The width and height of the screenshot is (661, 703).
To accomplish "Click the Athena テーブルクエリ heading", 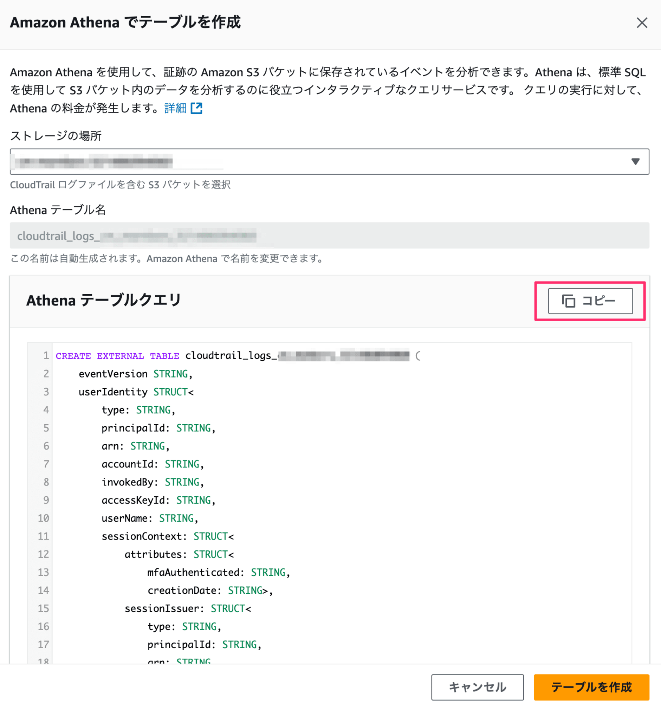I will click(x=104, y=300).
